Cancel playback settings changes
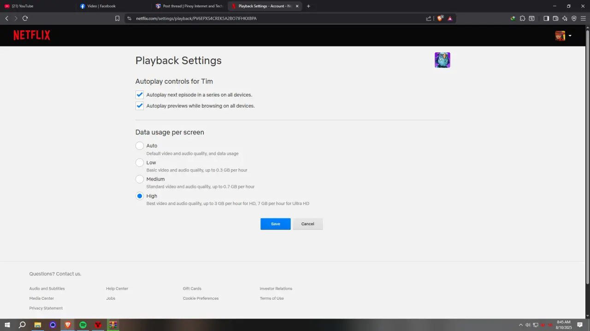Screen dimensions: 590x331 tap(307, 224)
